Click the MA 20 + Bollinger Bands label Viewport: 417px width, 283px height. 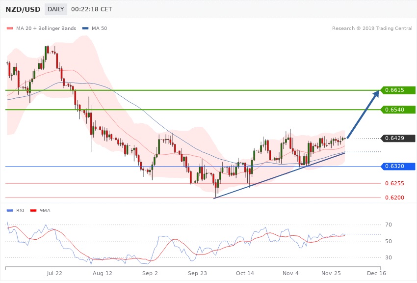tap(46, 28)
